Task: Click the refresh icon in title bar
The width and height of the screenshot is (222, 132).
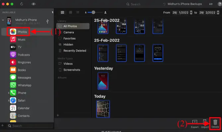Action: pos(22,4)
